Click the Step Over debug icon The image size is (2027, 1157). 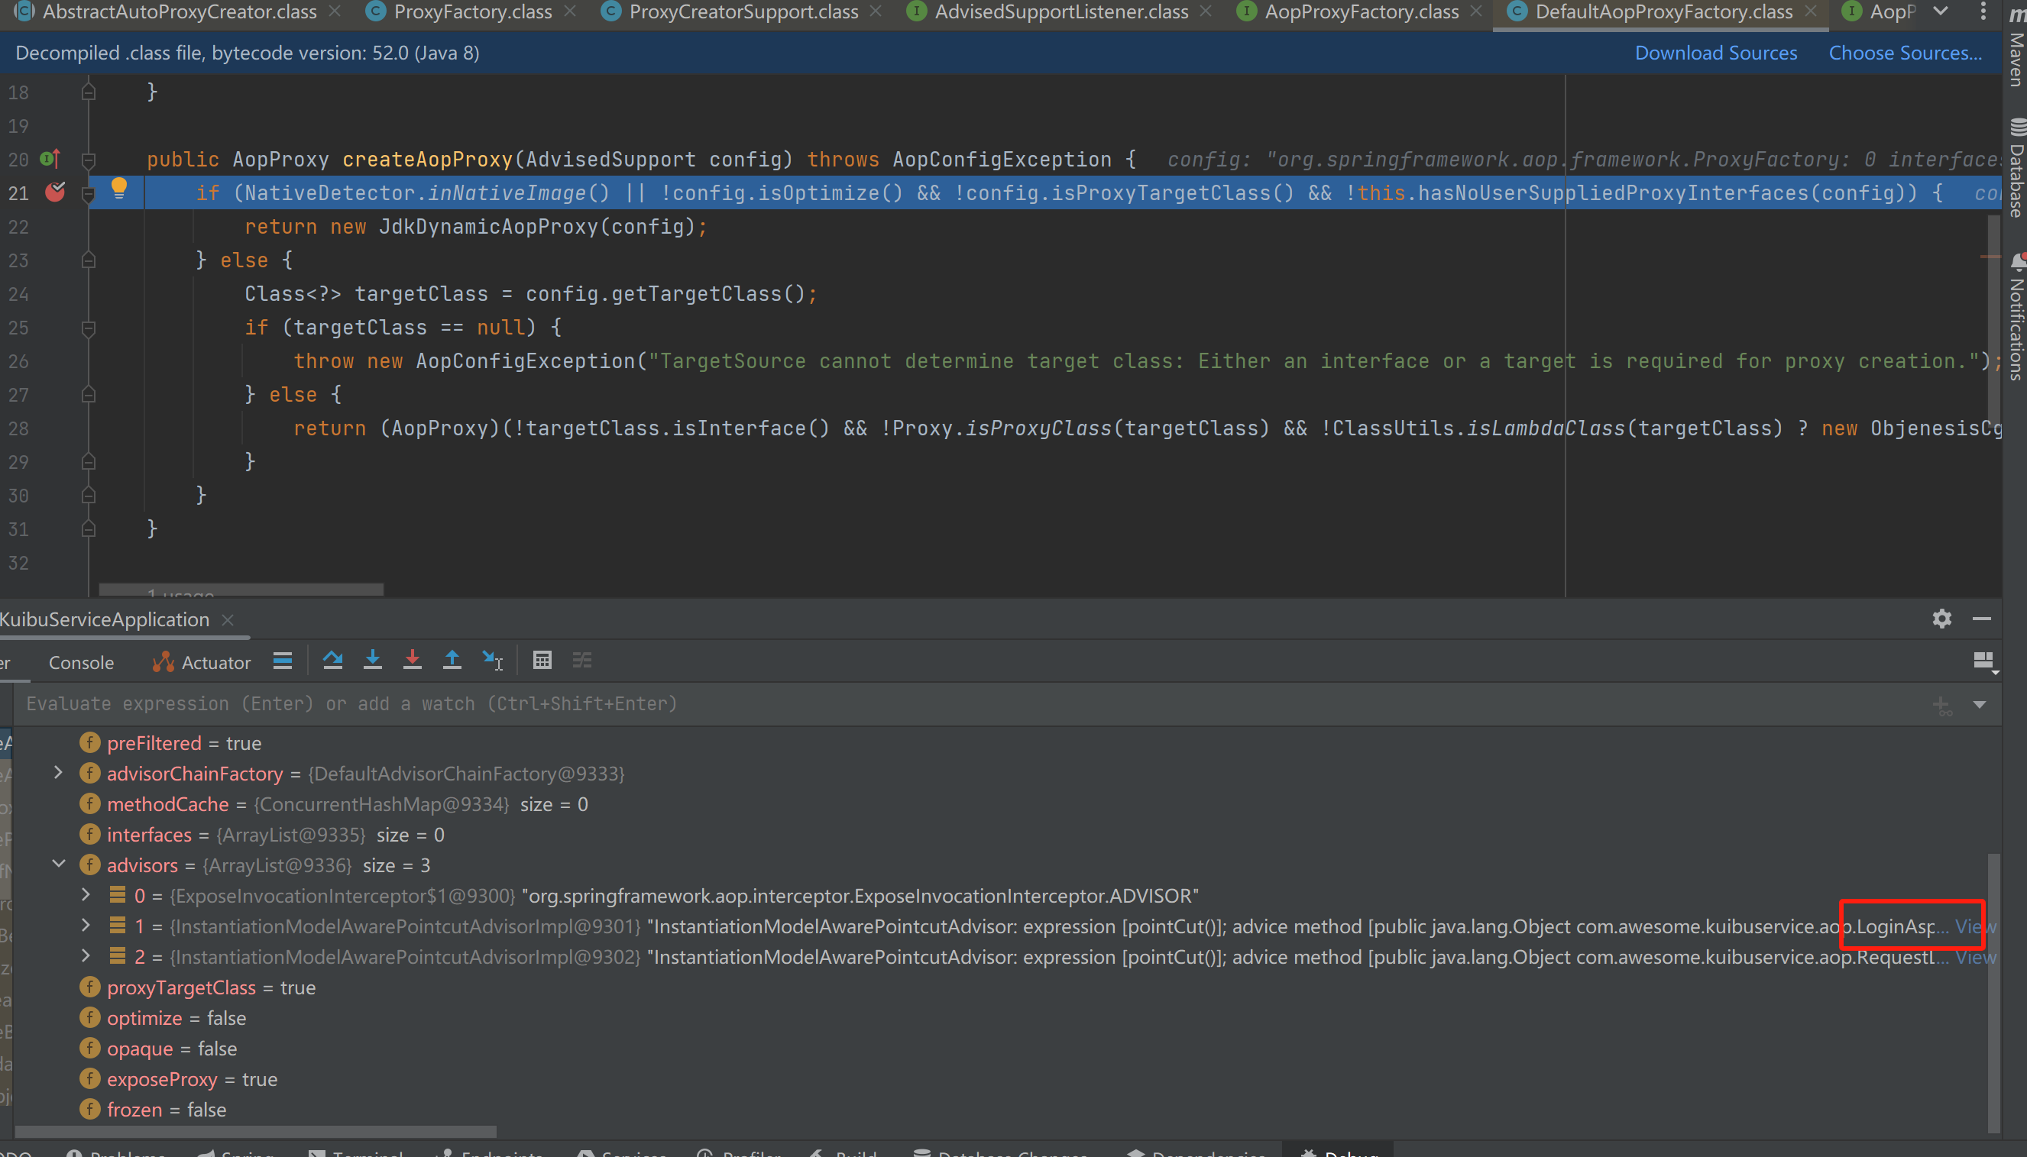point(332,661)
